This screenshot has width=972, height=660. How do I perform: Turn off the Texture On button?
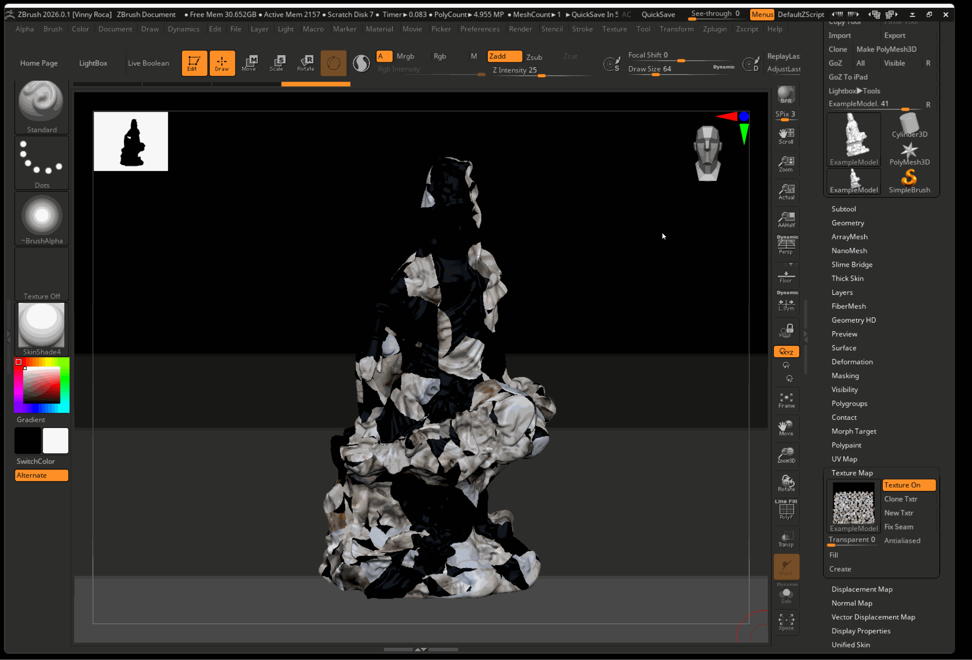[x=908, y=485]
